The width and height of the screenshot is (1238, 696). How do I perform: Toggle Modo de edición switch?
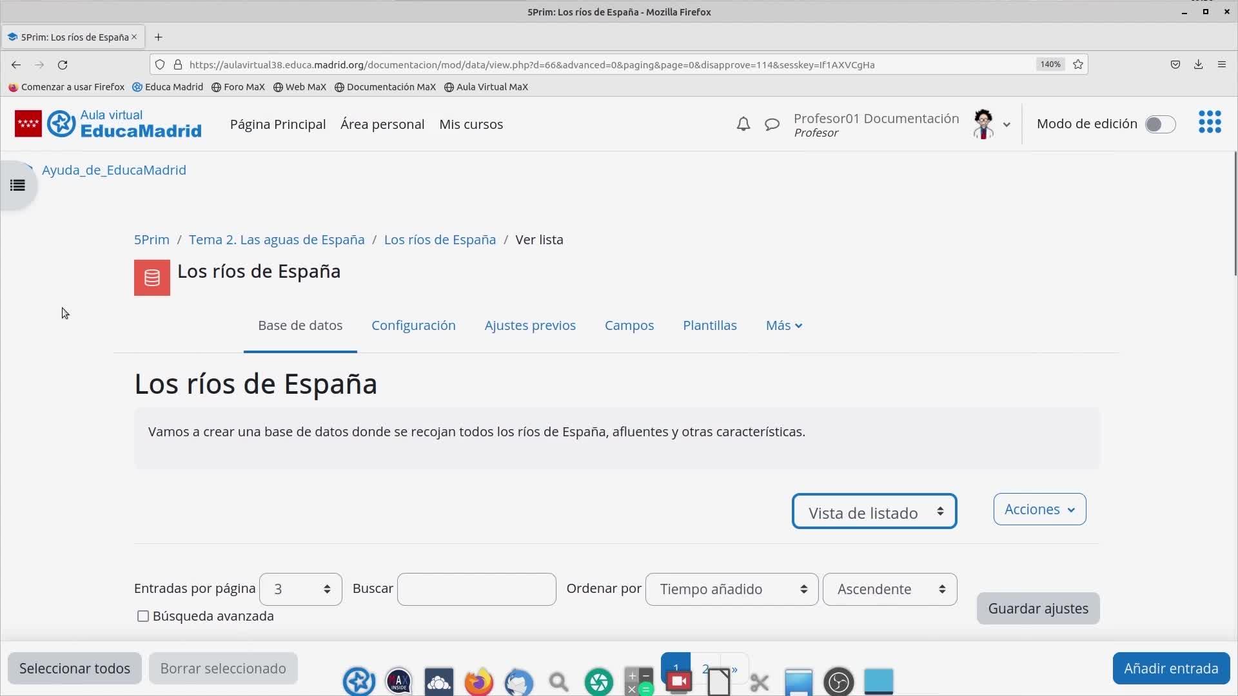1159,124
